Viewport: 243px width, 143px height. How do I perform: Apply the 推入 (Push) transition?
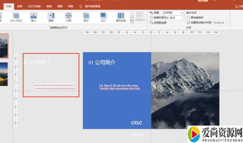(x=33, y=17)
